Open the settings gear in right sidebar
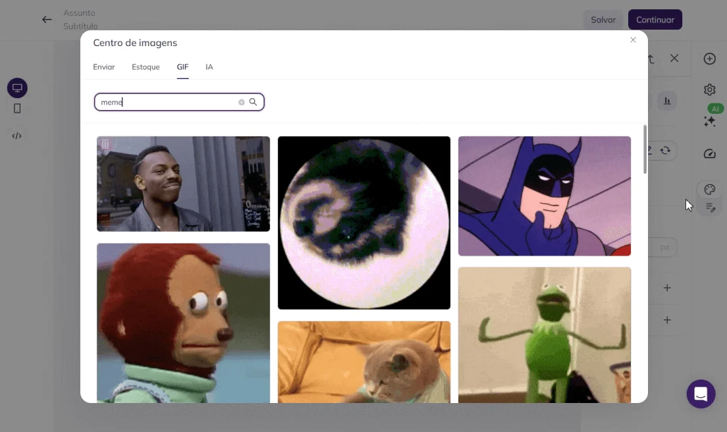The width and height of the screenshot is (727, 432). coord(709,90)
